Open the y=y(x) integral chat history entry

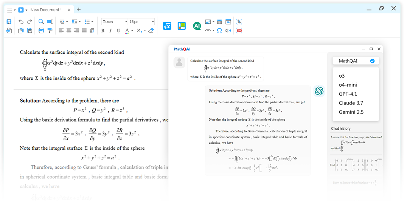tap(356, 144)
